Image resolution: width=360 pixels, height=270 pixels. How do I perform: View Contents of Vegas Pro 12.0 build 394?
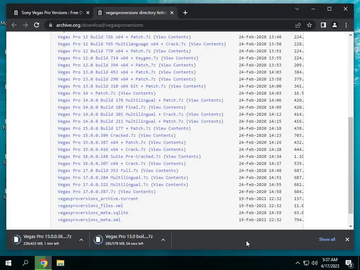tap(177, 65)
